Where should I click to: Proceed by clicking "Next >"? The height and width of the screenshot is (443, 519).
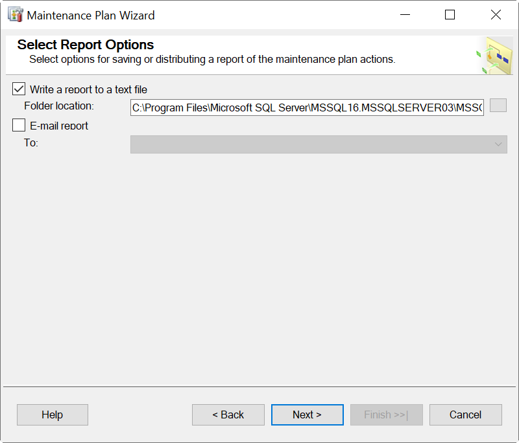pos(307,415)
